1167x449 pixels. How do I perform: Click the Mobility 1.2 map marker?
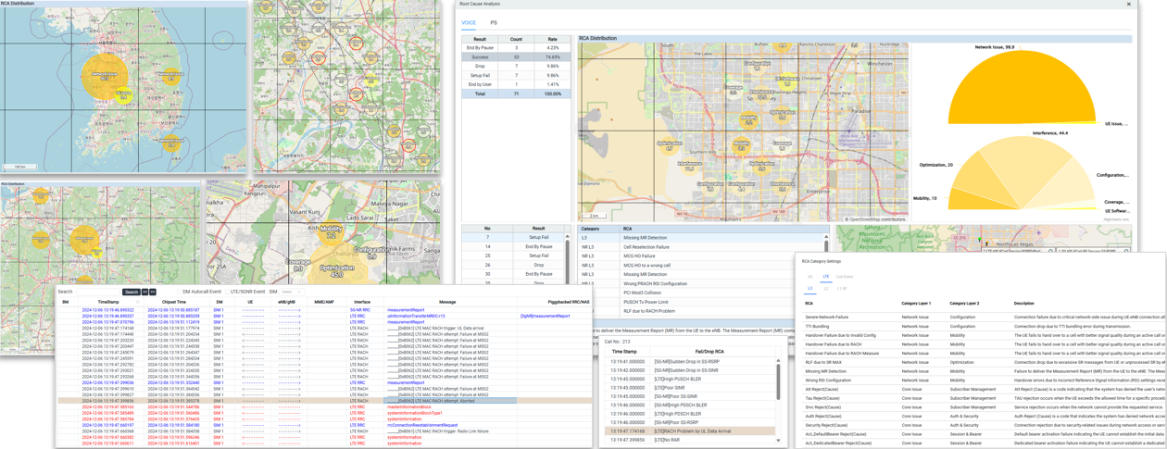(330, 231)
